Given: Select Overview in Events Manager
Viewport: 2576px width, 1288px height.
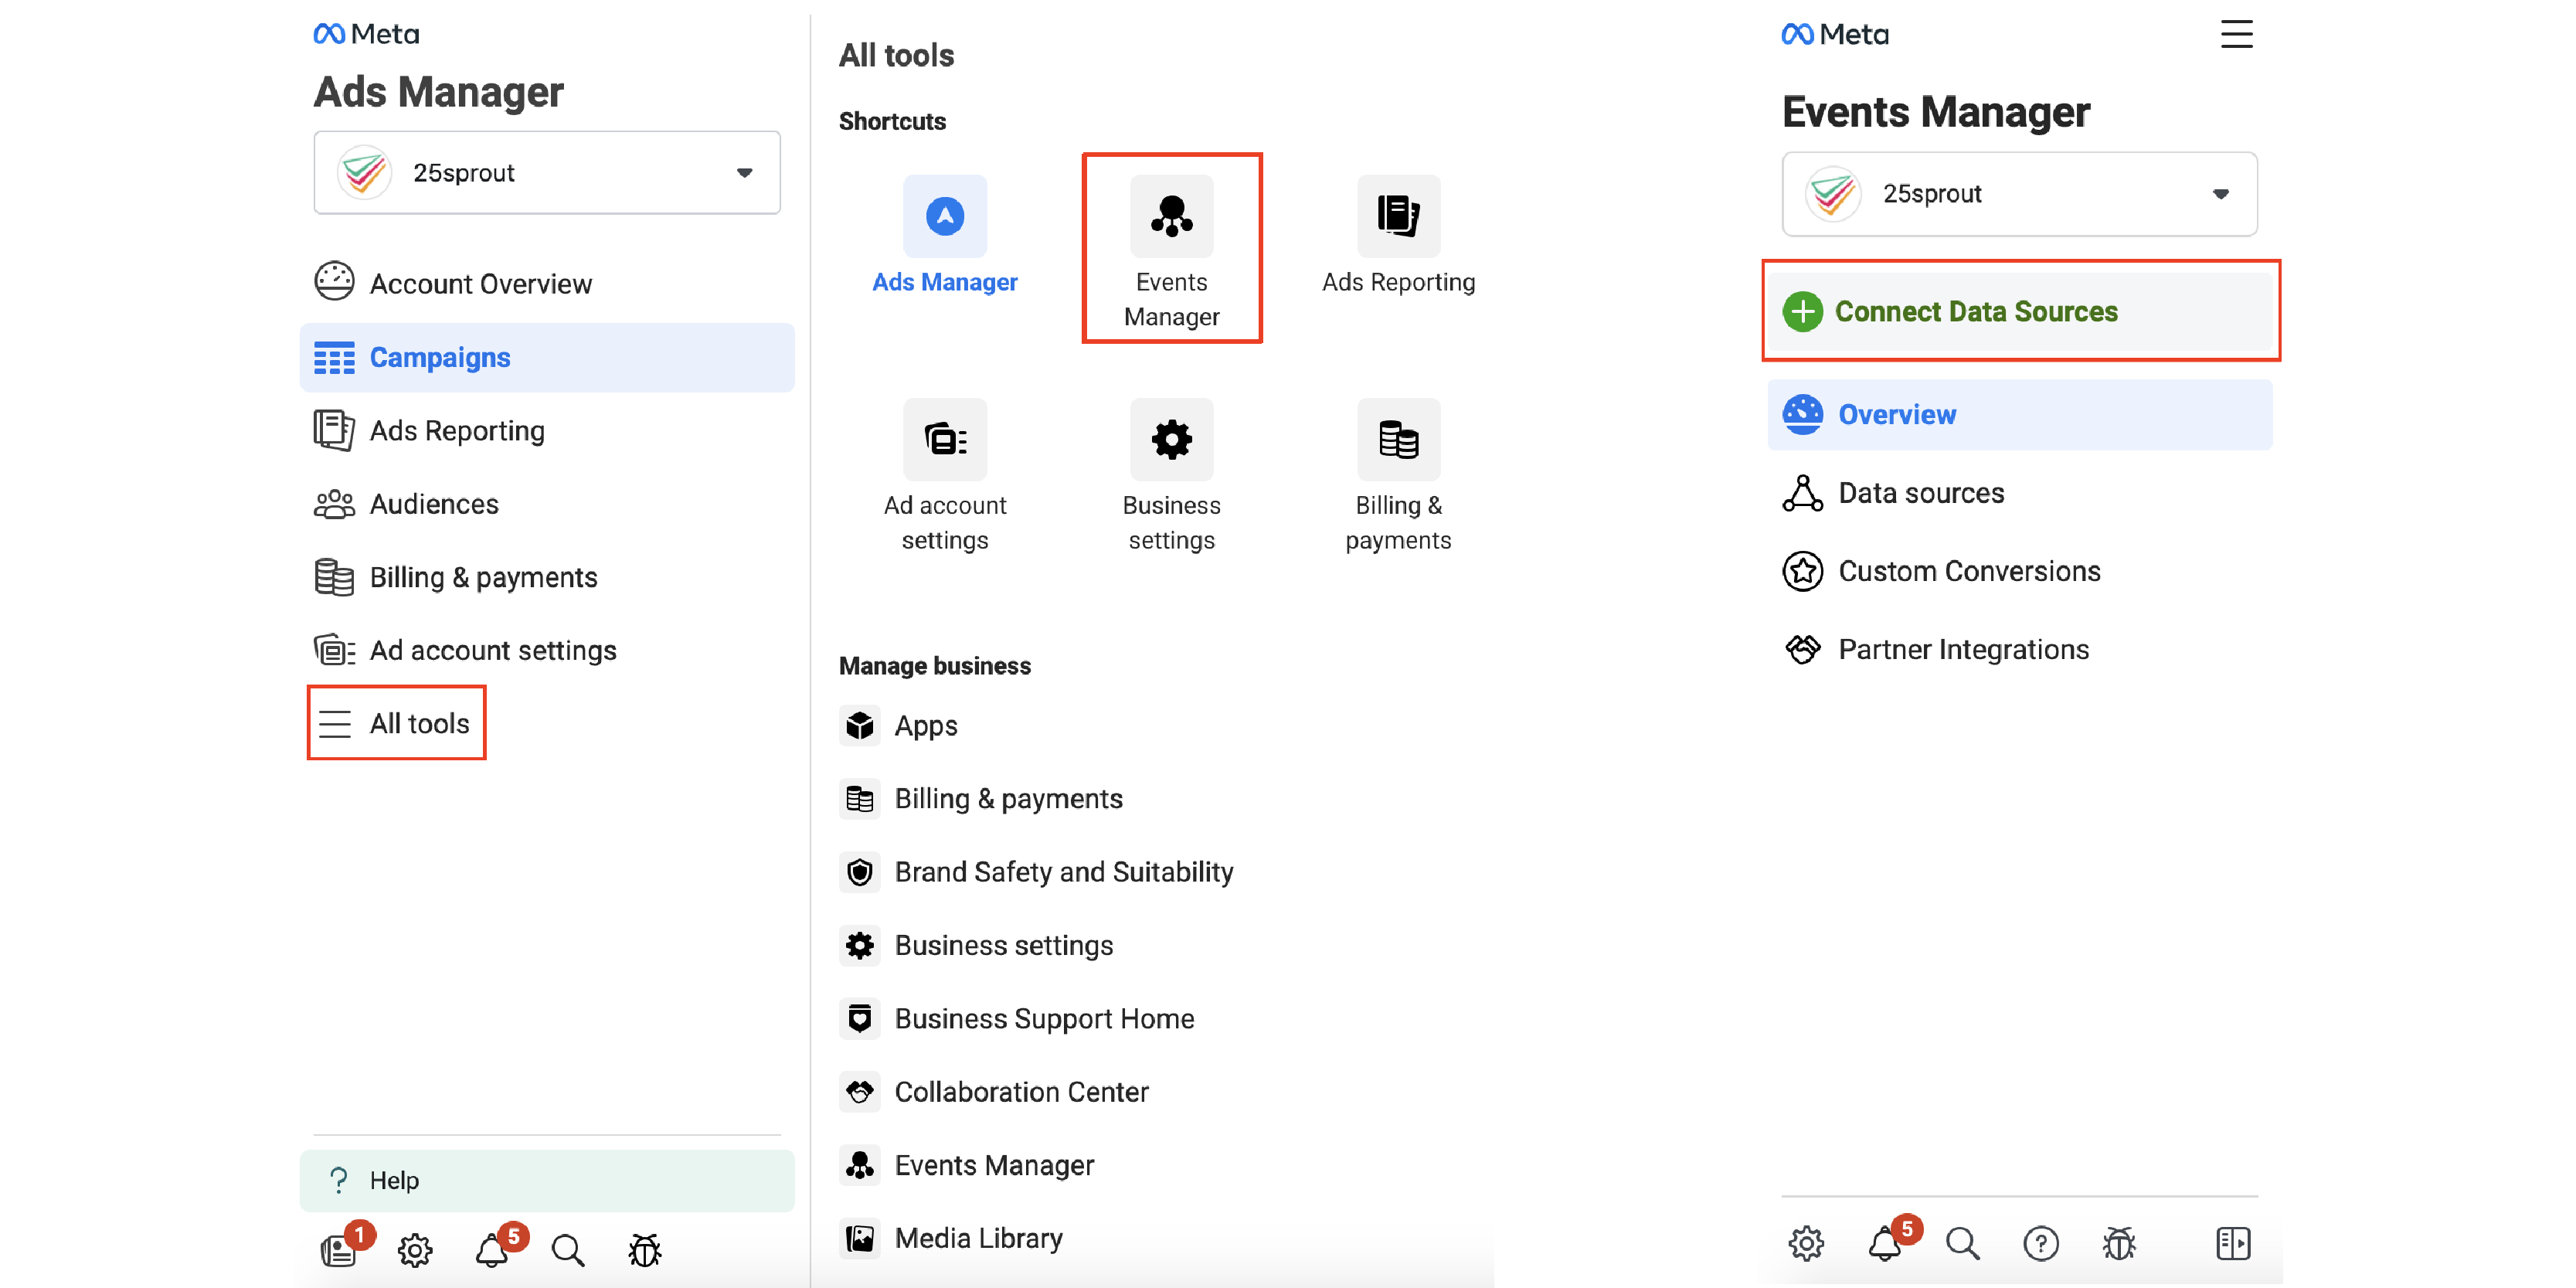Looking at the screenshot, I should pyautogui.click(x=2019, y=414).
